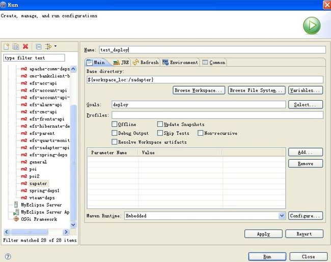The height and width of the screenshot is (262, 331).
Task: Click the m2 icon beside cmc-bankclient-b
Action: (x=24, y=76)
